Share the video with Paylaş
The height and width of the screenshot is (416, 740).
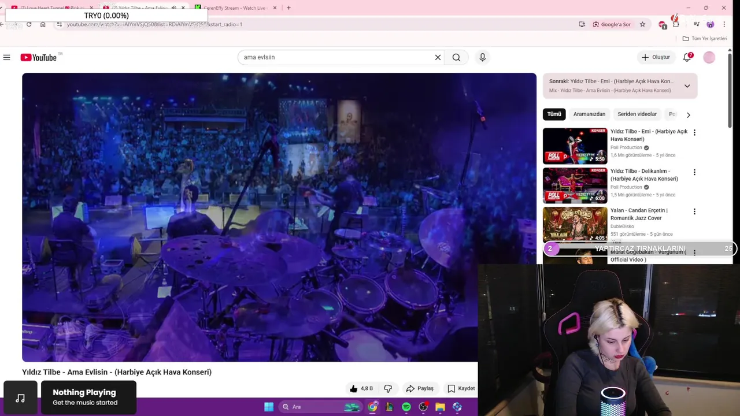(420, 389)
